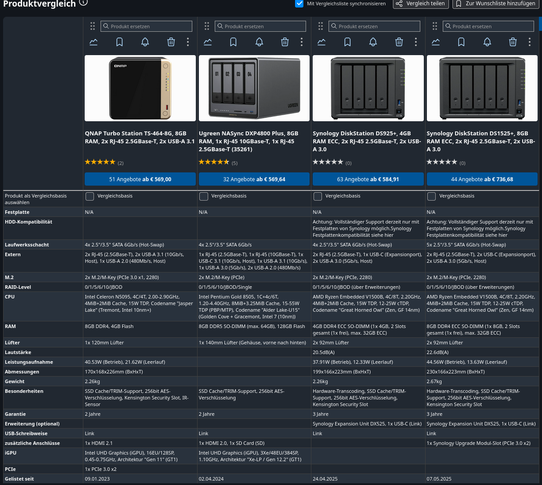
Task: Bookmark the QNAP TS-464-8G product
Action: 120,42
